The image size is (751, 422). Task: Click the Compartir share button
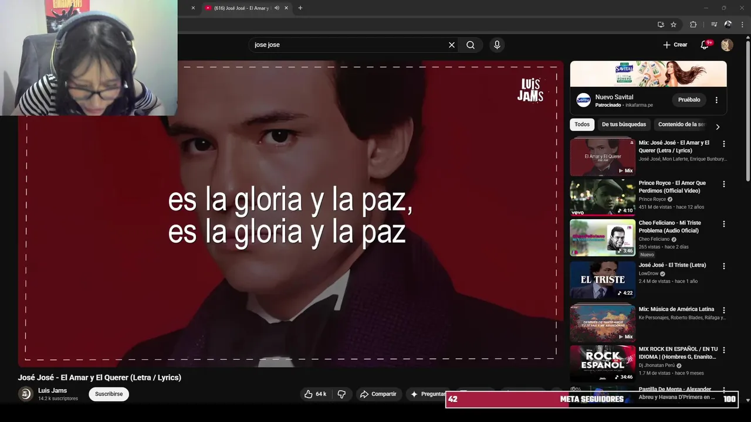tap(378, 394)
